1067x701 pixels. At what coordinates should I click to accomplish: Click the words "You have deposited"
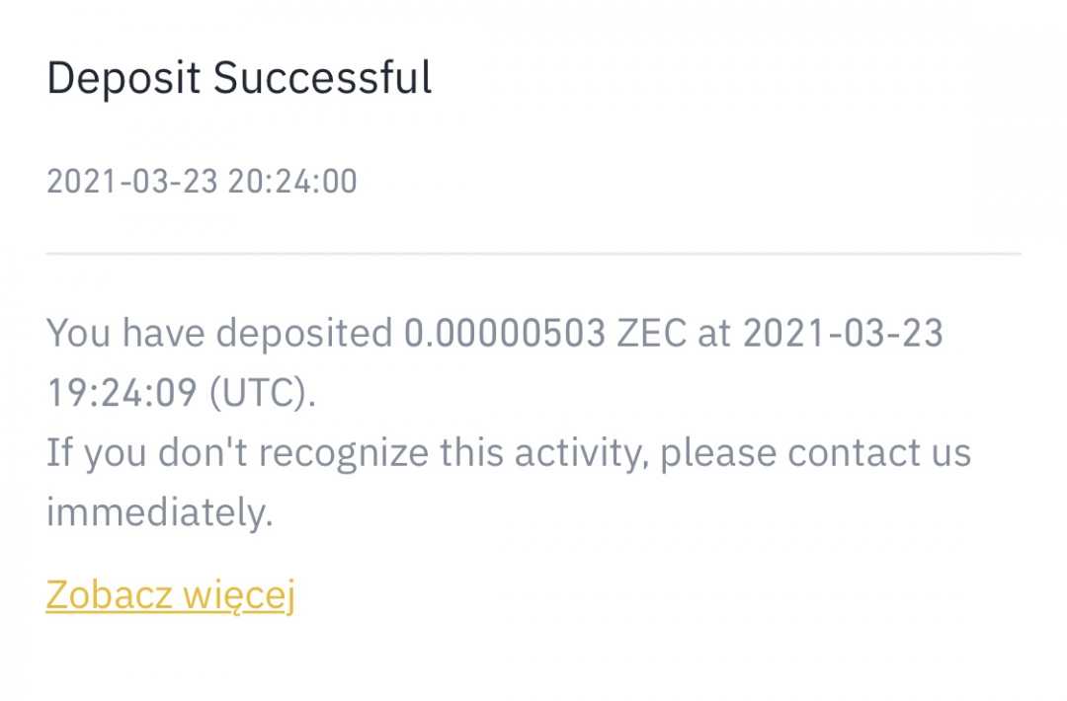click(219, 334)
